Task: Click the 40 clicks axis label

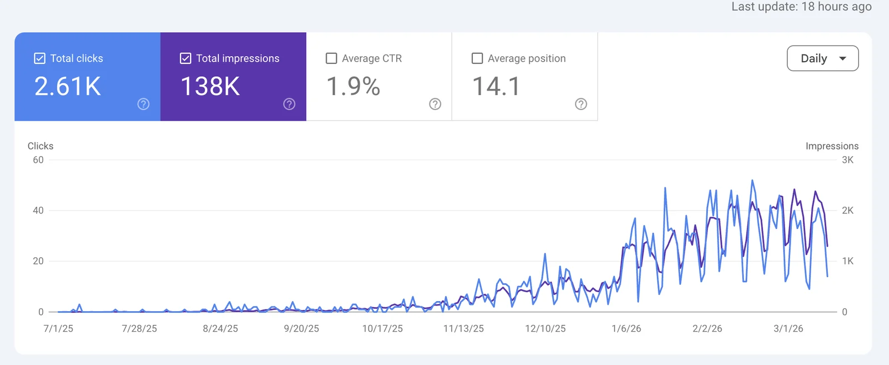Action: 38,211
